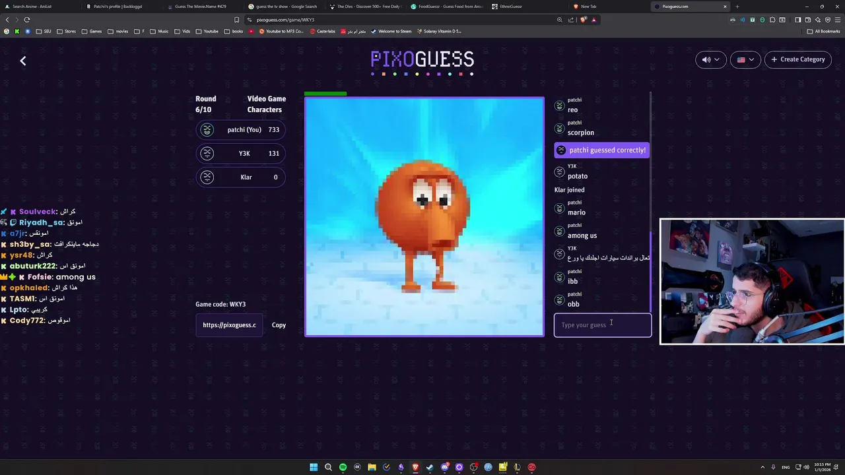Image resolution: width=845 pixels, height=475 pixels.
Task: Click the 'patchi guessed correctly!' banner
Action: 602,150
